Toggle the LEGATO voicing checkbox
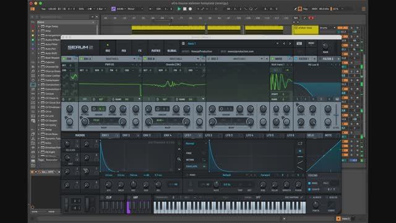Screen dimensions: 396x223 [309, 190]
